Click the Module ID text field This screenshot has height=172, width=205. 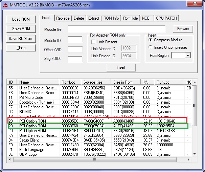[x=75, y=40]
